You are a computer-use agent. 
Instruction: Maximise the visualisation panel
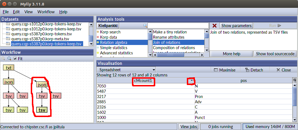tap(225, 70)
